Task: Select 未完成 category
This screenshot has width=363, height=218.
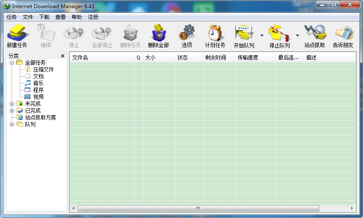Action: pyautogui.click(x=33, y=104)
